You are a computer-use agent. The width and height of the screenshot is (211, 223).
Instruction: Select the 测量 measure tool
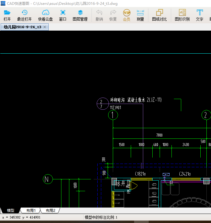140,15
